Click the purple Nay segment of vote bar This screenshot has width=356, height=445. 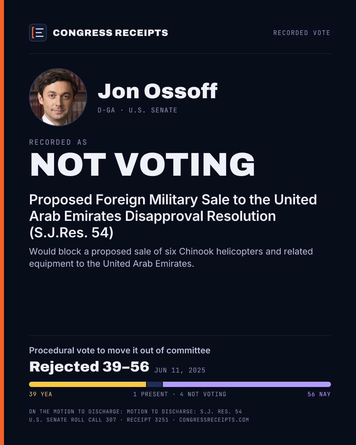point(247,384)
